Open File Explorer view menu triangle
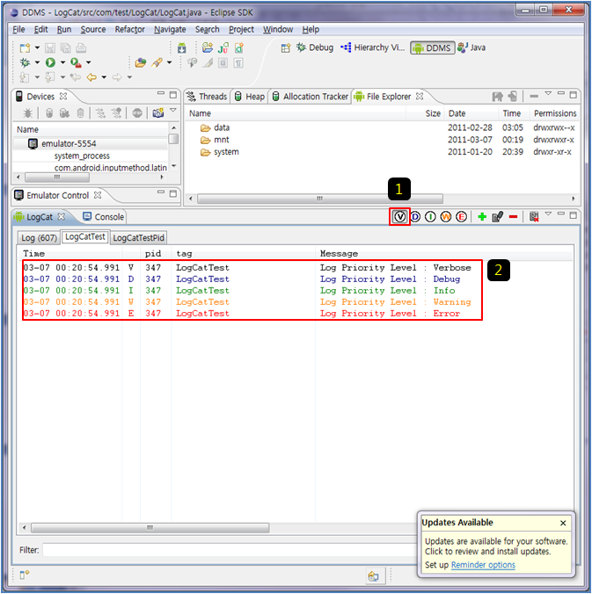592x594 pixels. click(548, 93)
